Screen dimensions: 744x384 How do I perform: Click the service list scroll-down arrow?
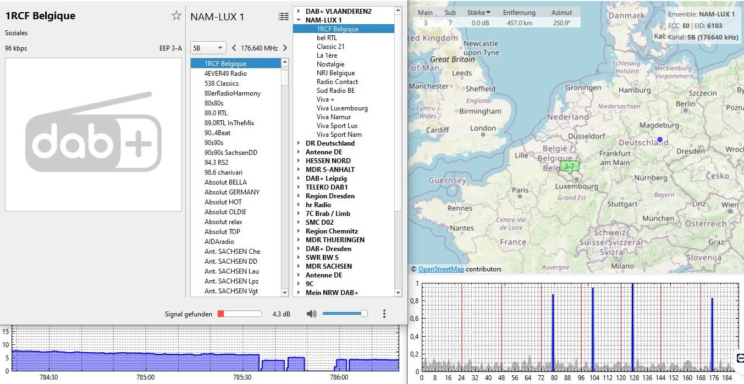(x=284, y=293)
